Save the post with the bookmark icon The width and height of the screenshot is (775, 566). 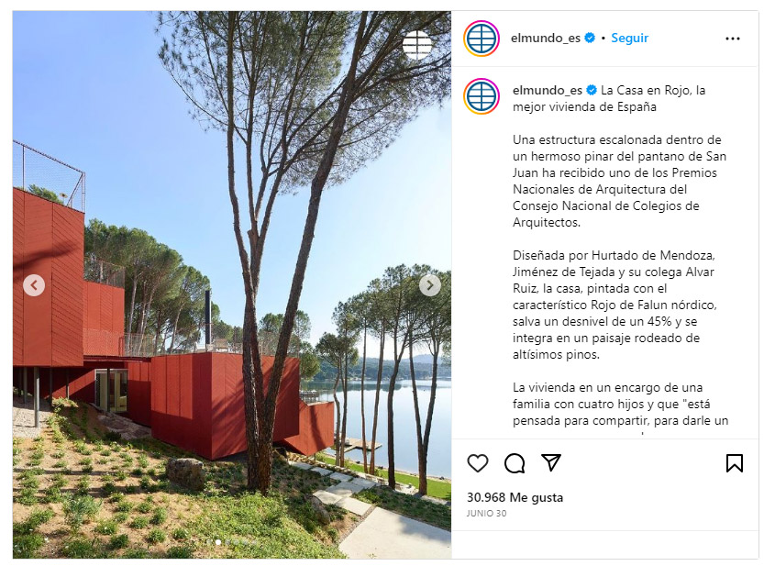tap(735, 463)
